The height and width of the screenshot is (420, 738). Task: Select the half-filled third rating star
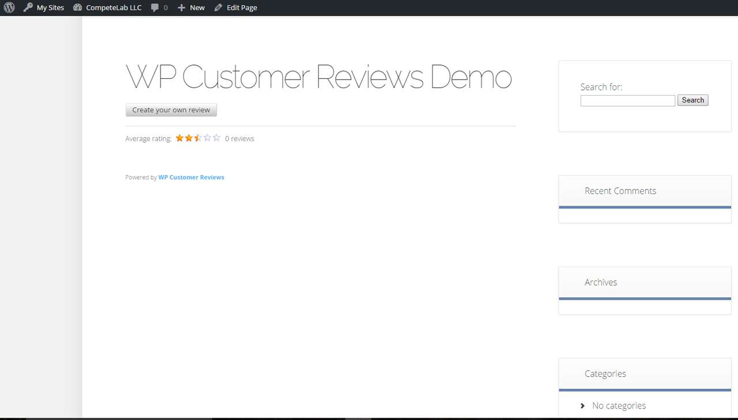(x=198, y=138)
